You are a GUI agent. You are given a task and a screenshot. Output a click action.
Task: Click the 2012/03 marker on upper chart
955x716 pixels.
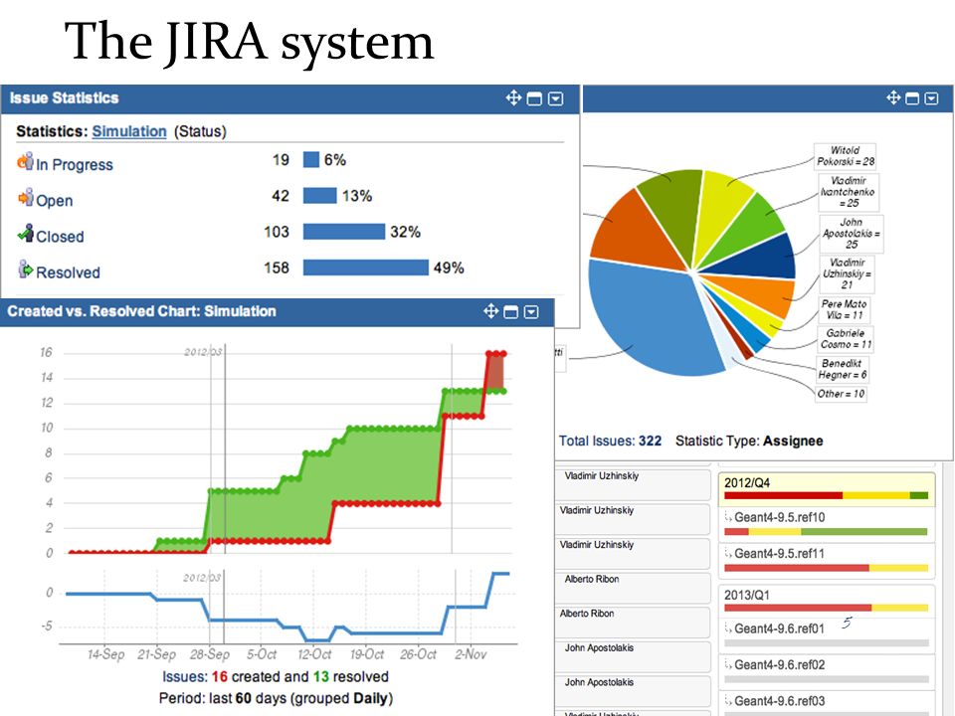pos(203,352)
